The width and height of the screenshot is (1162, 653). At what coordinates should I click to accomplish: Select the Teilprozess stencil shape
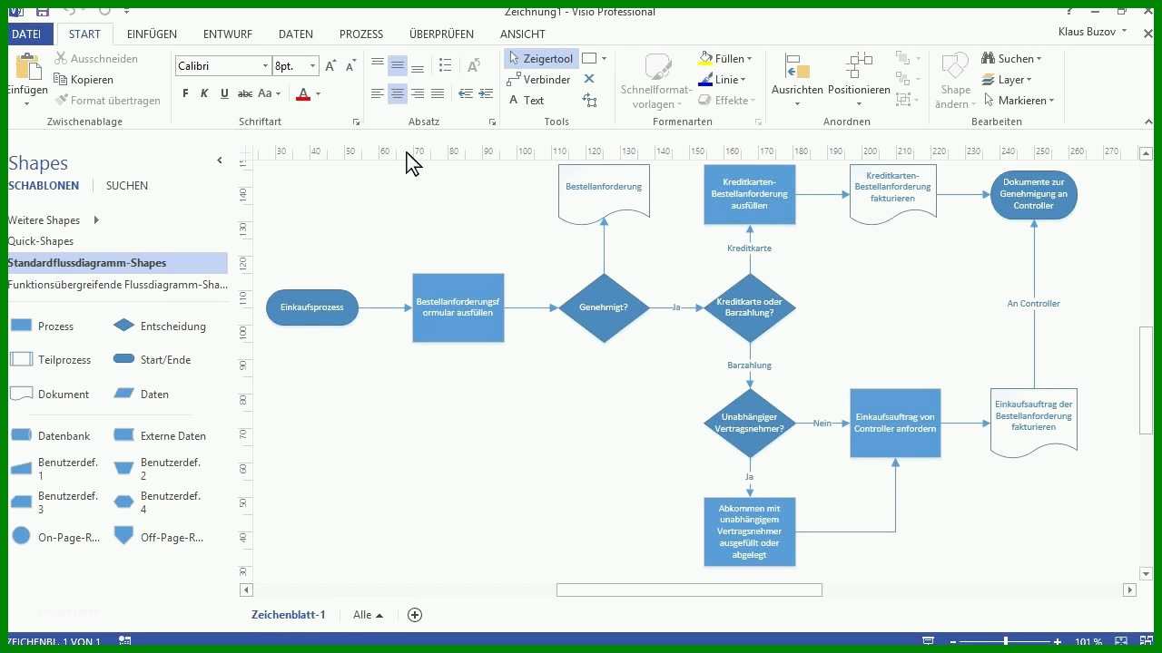(51, 360)
